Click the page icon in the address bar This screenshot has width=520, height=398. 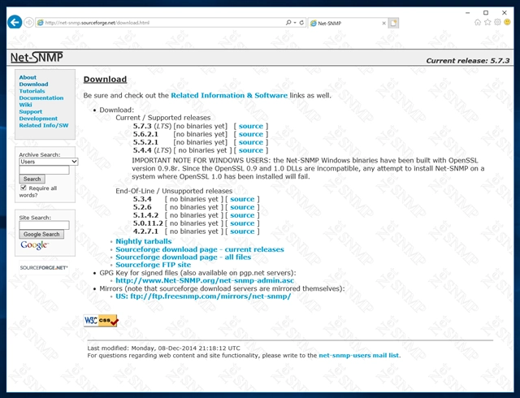[x=40, y=23]
